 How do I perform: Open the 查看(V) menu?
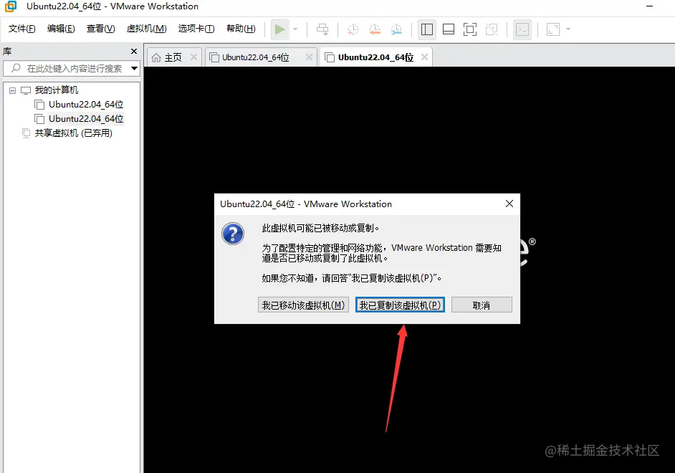pyautogui.click(x=101, y=29)
